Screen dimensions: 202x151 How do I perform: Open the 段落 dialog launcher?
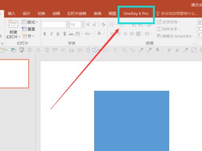(194, 43)
